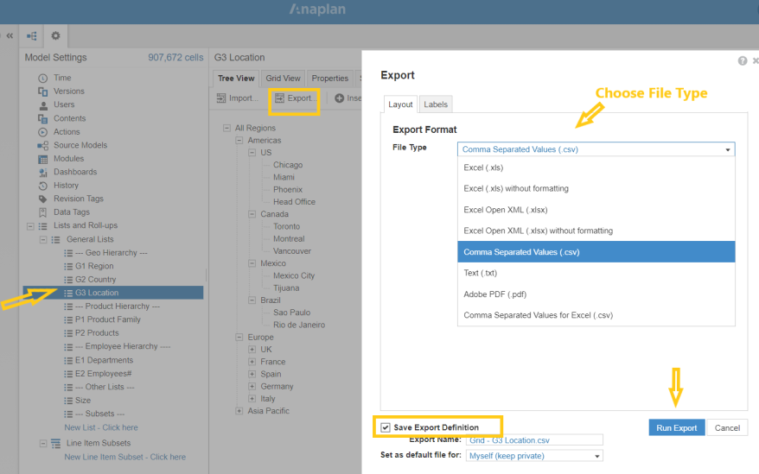Switch to the Properties tab
The height and width of the screenshot is (474, 759).
point(329,79)
